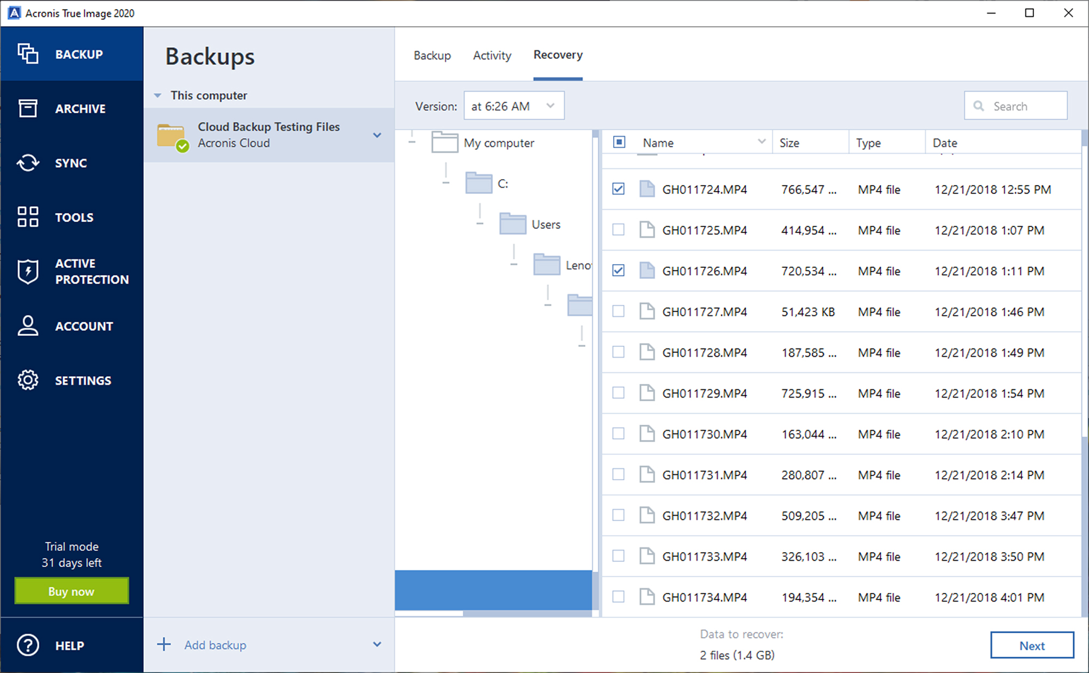Check the GH011728.MP4 checkbox
The width and height of the screenshot is (1089, 673).
coord(618,352)
